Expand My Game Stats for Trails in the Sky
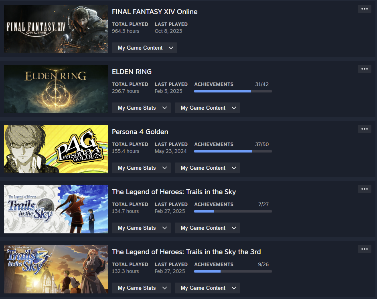 click(141, 228)
